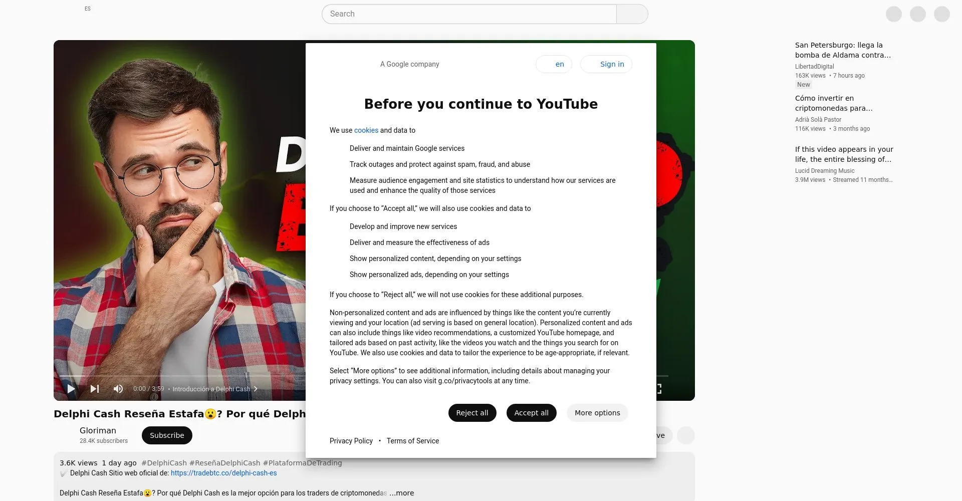The image size is (962, 501).
Task: Click the leftmost round button in top-right header
Action: 894,14
